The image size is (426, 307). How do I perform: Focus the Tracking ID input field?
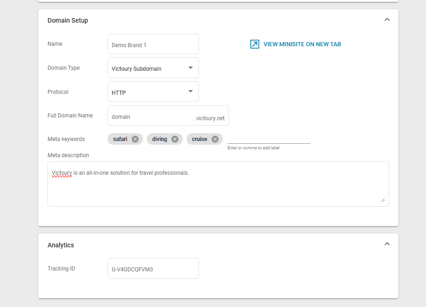tap(153, 269)
